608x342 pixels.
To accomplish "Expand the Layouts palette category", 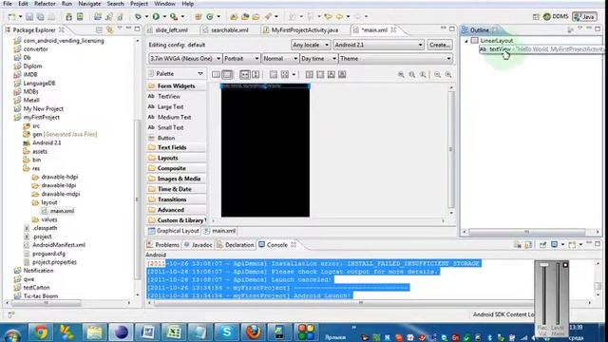I will click(x=177, y=158).
